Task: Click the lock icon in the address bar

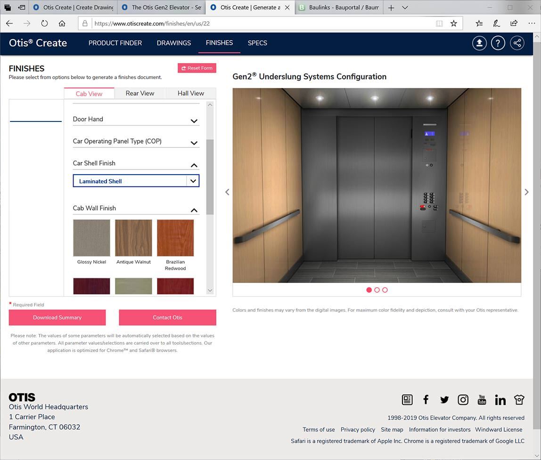Action: (x=84, y=24)
